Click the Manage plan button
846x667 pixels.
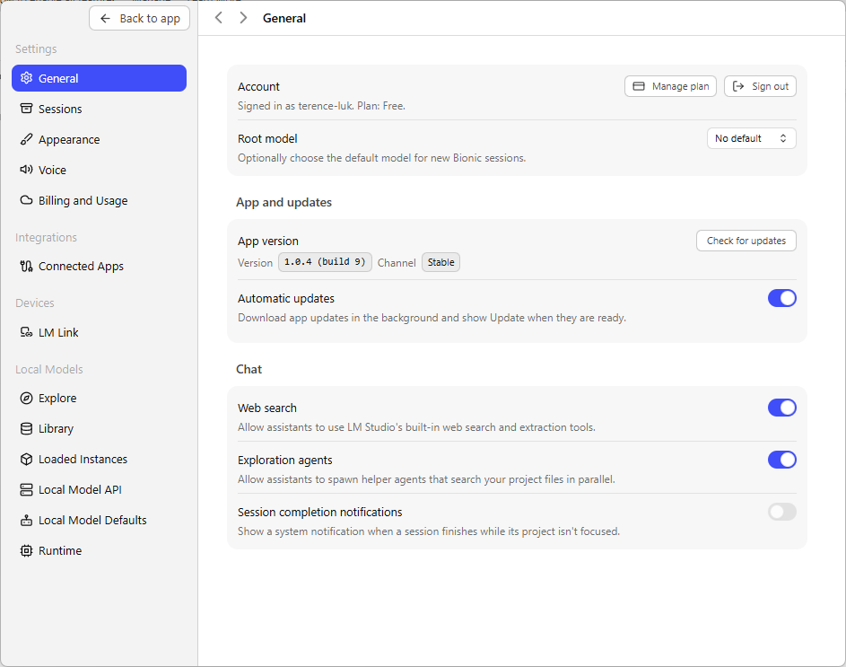tap(670, 86)
